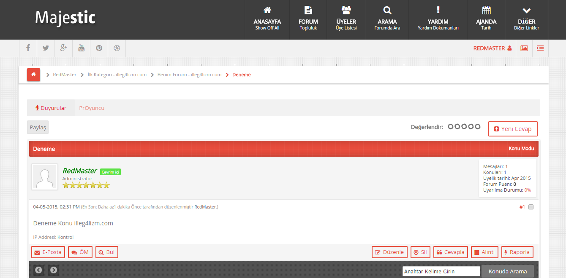Image resolution: width=566 pixels, height=278 pixels.
Task: Click the red home breadcrumb icon
Action: tap(33, 75)
